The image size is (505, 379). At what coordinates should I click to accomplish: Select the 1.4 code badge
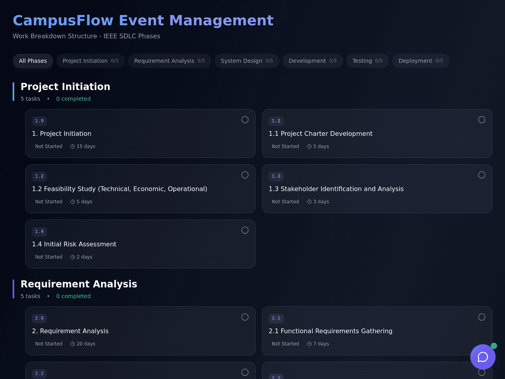coord(39,231)
